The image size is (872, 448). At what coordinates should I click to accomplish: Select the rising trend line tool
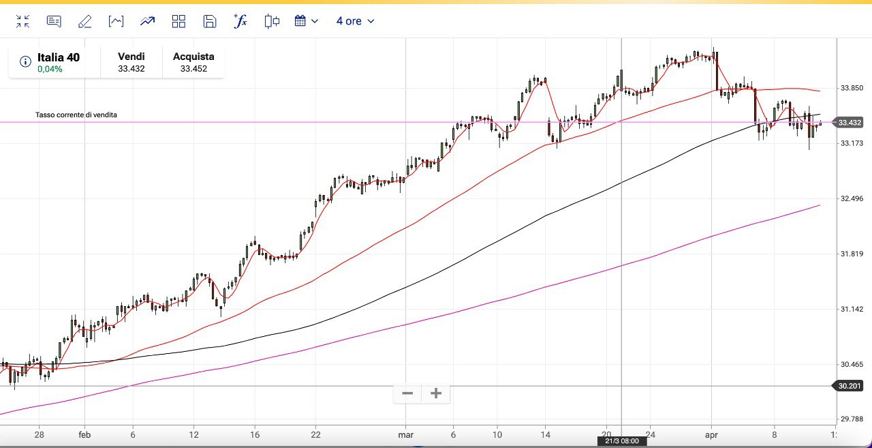pos(147,21)
